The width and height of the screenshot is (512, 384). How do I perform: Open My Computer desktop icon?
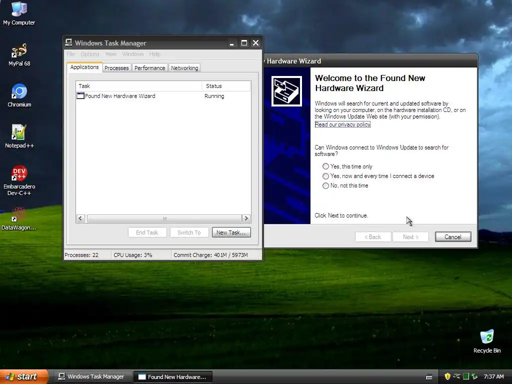click(x=19, y=13)
